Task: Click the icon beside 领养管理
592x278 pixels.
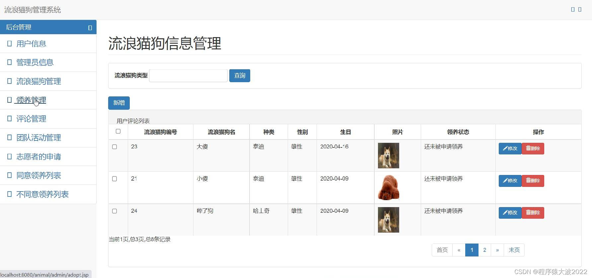Action: point(9,100)
